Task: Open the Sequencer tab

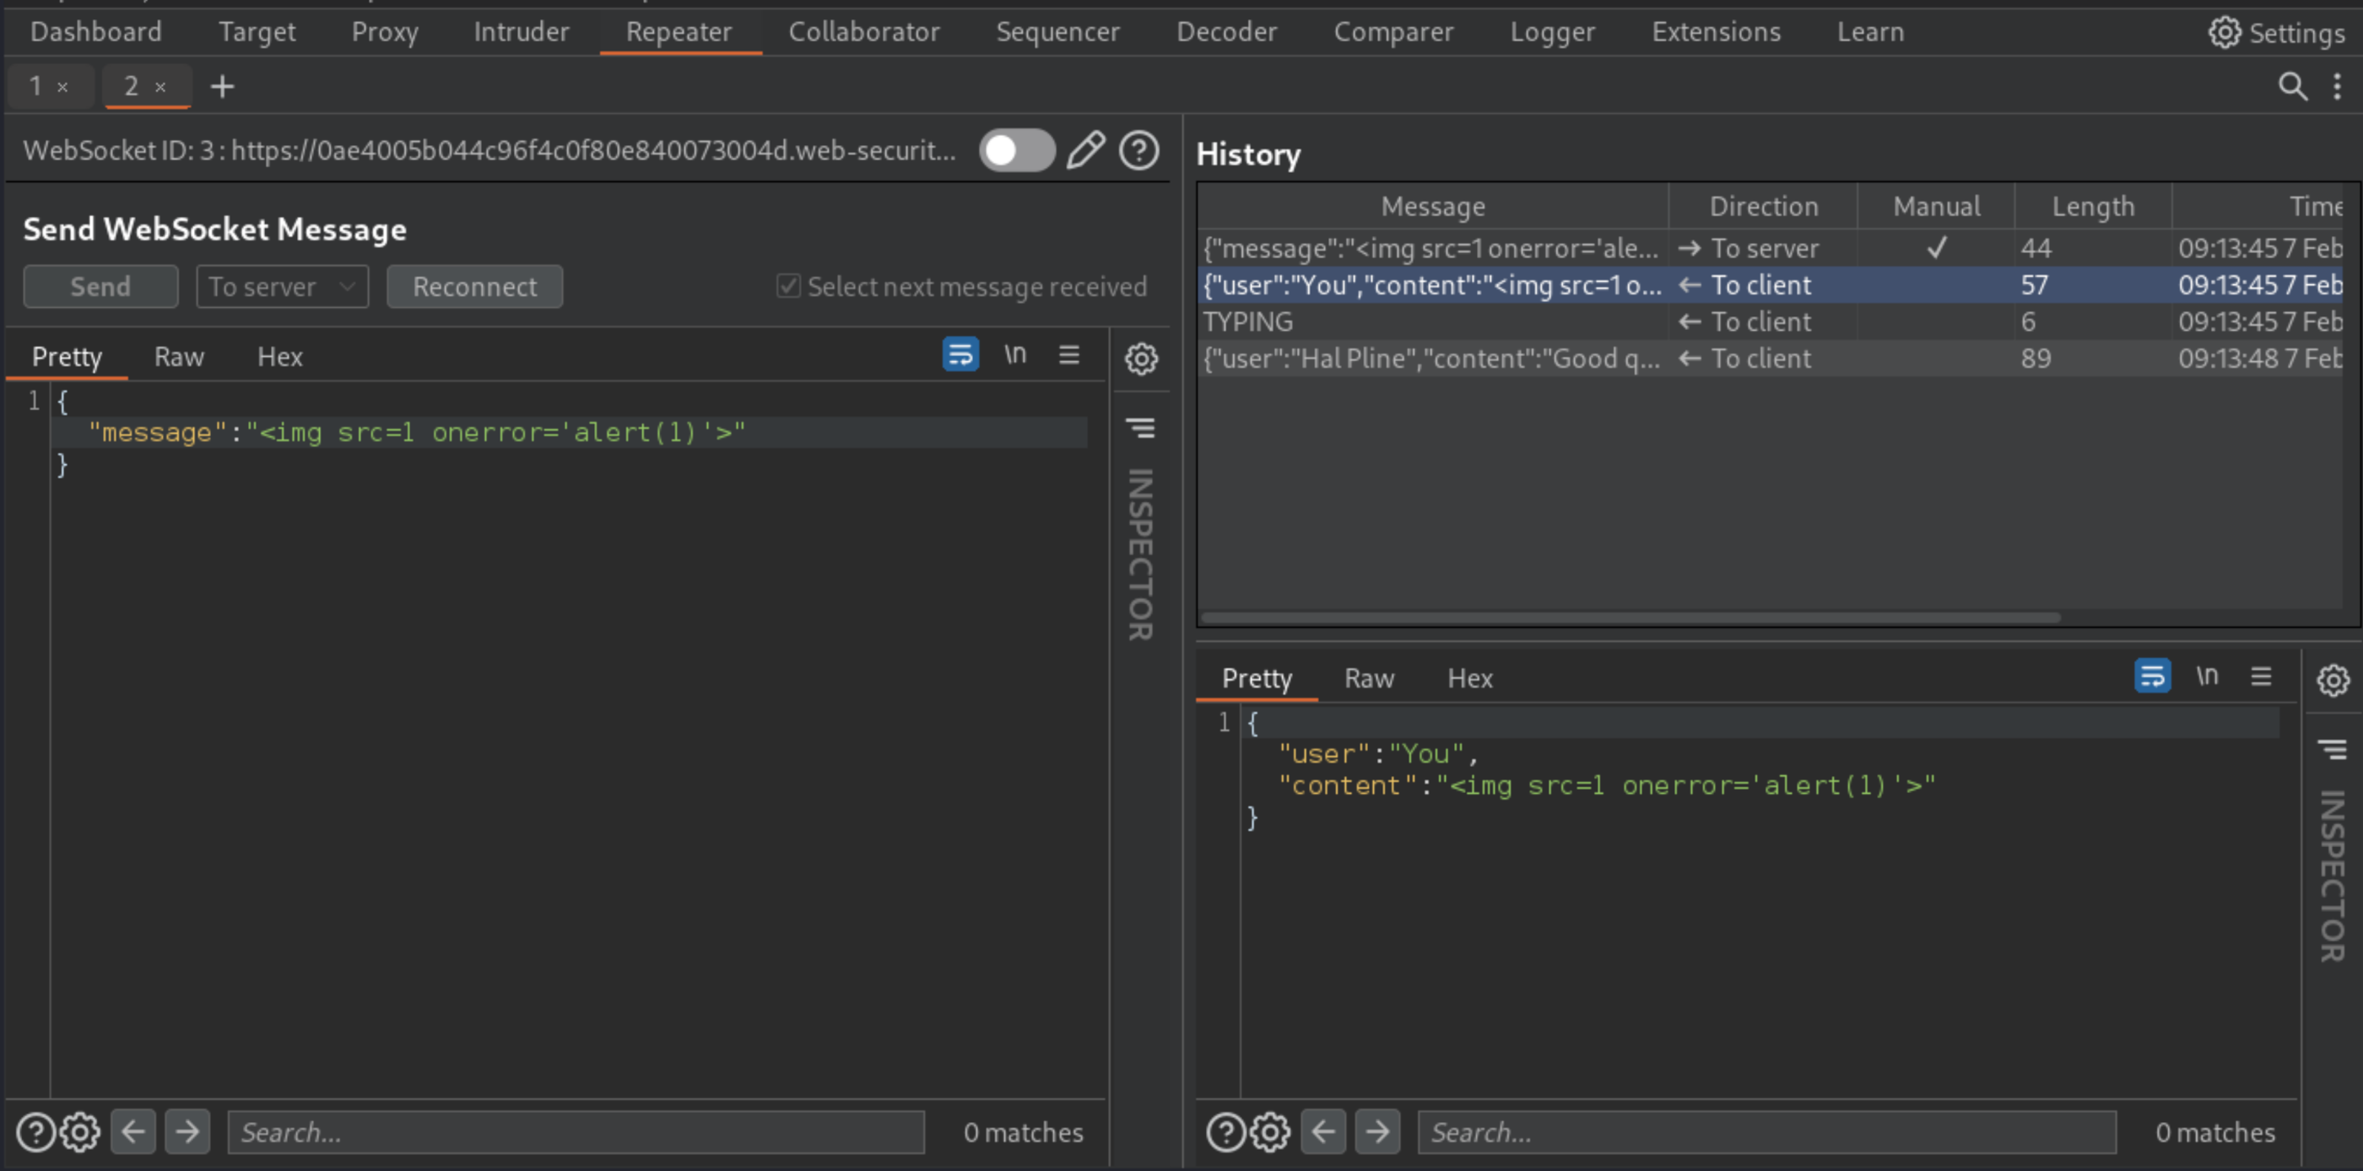Action: [1057, 32]
